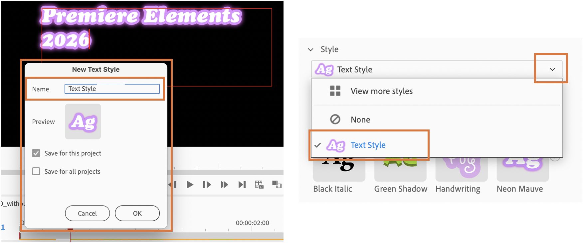Open the Text Style dropdown arrow
Viewport: 583px width, 243px height.
[552, 69]
